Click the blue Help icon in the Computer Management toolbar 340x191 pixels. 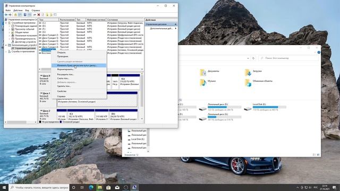25,15
